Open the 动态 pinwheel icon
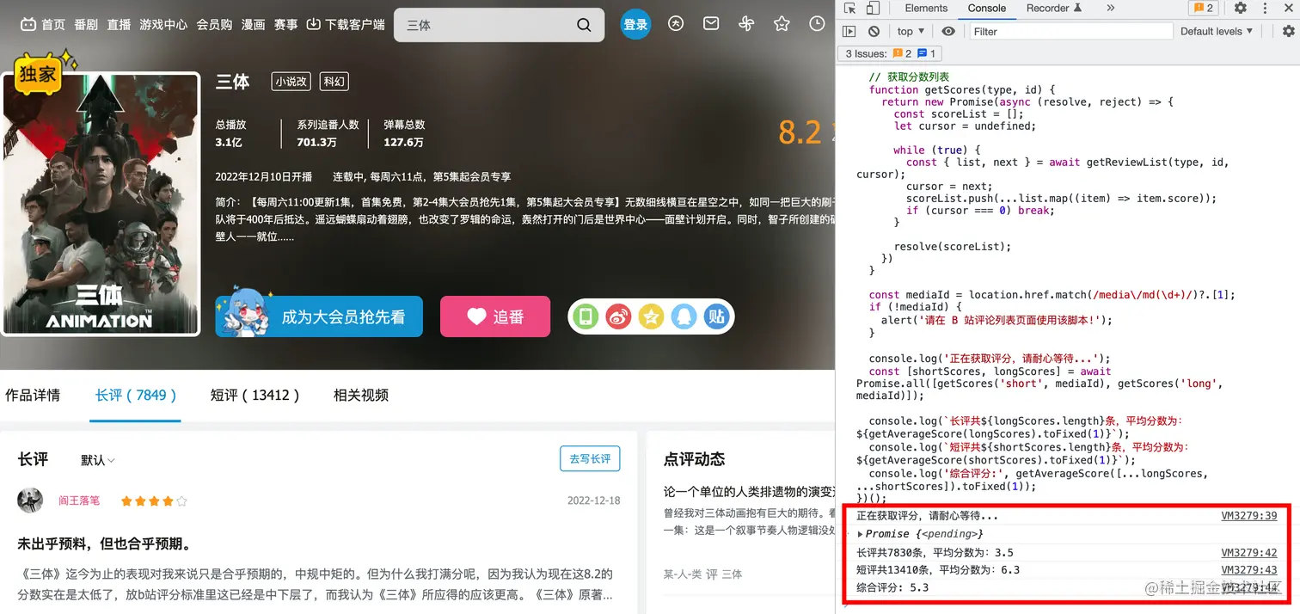The image size is (1300, 614). click(746, 24)
